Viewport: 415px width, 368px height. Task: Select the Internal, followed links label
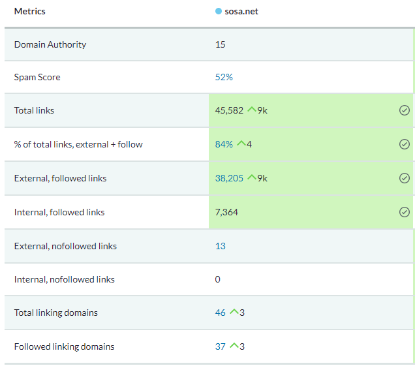point(59,212)
